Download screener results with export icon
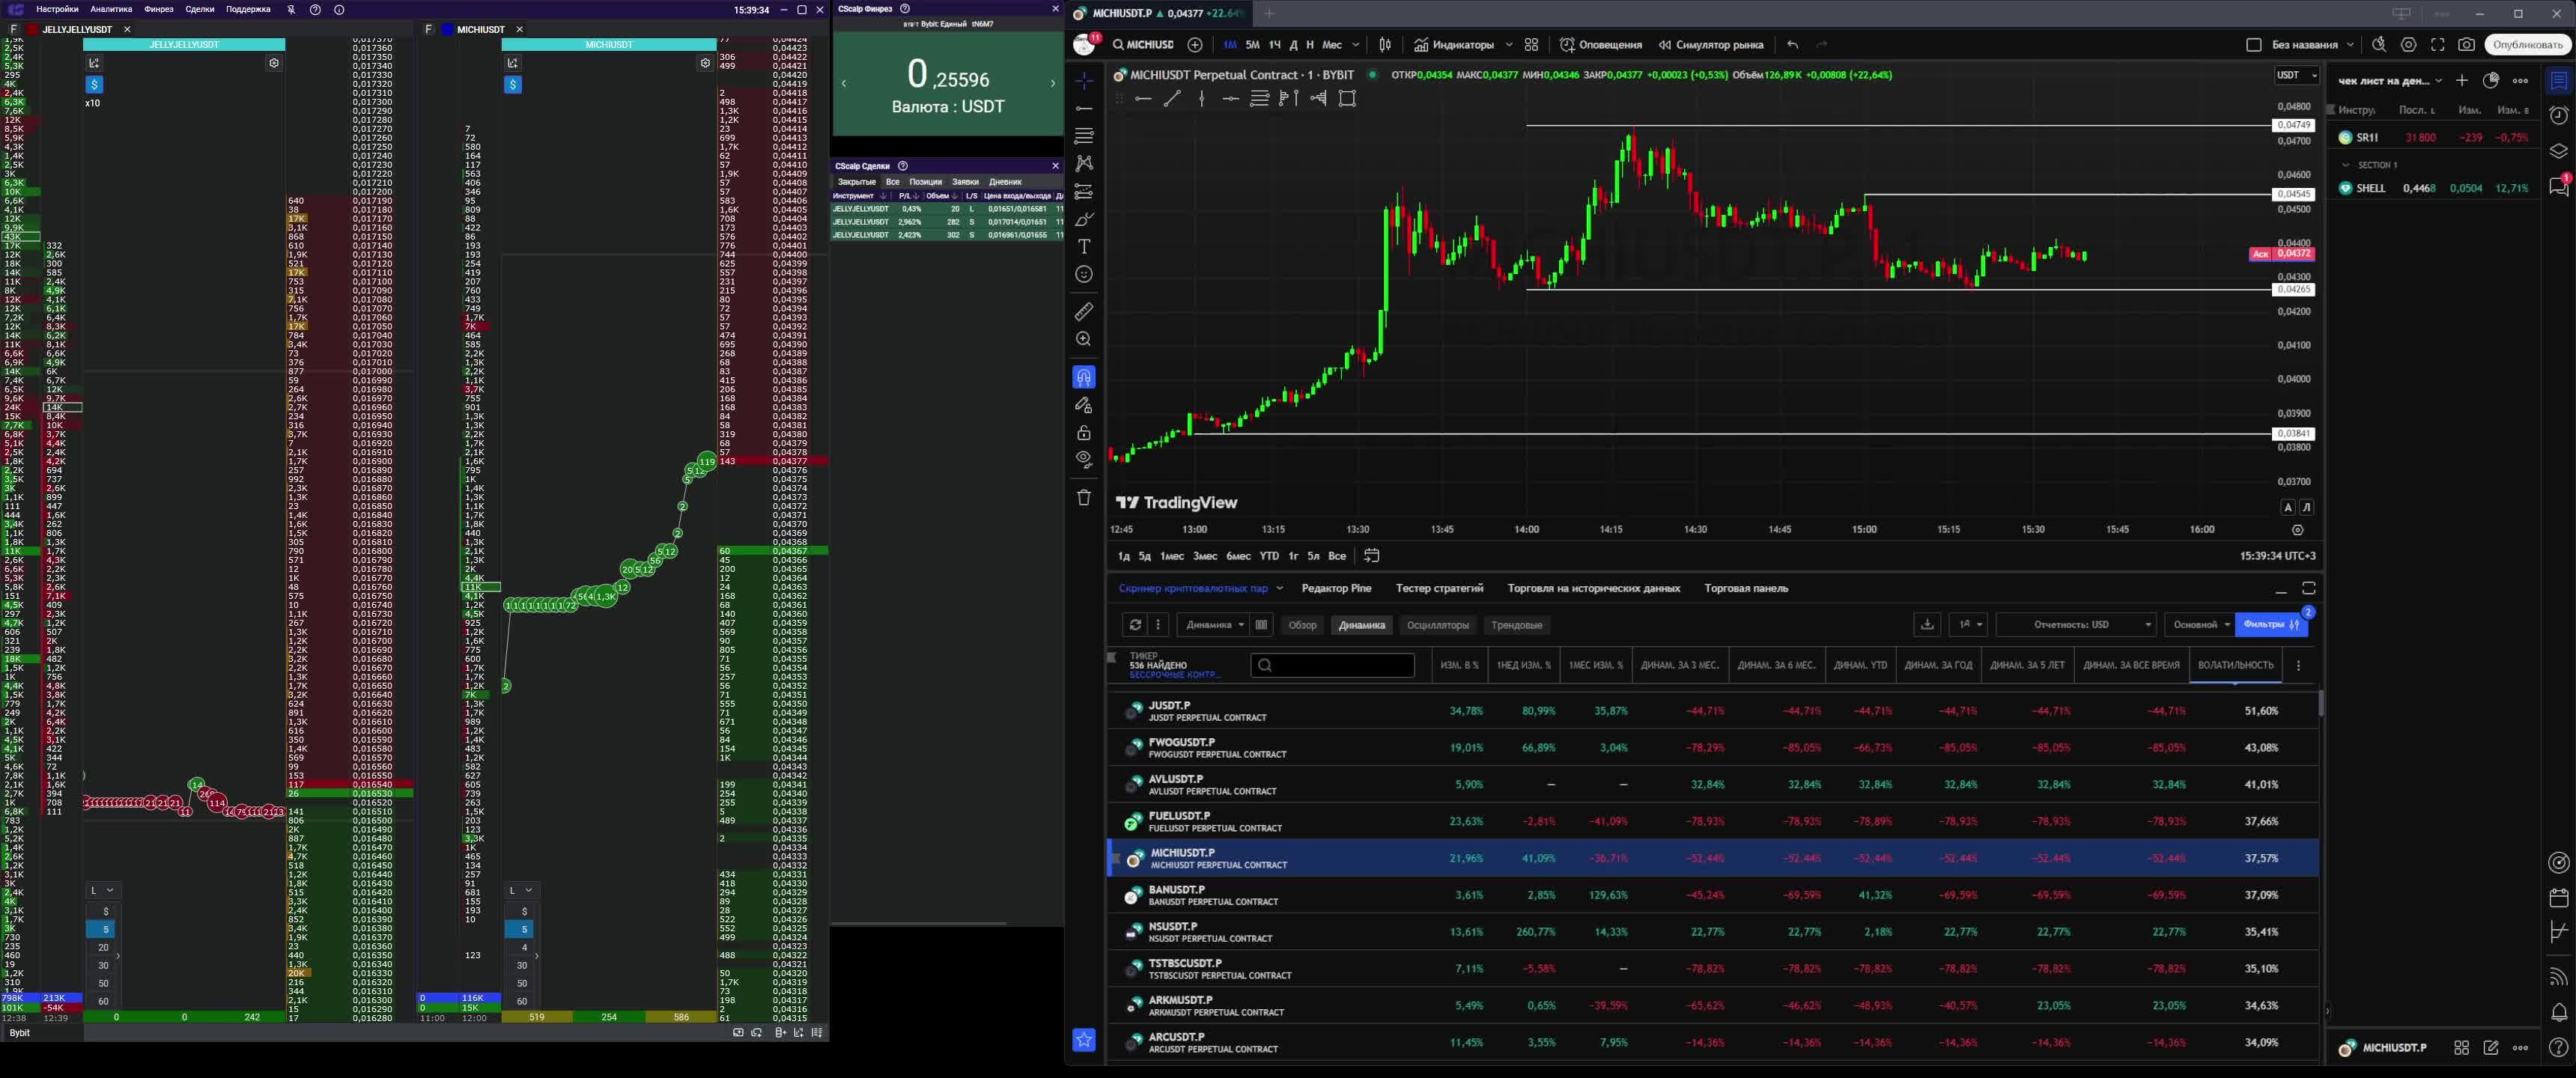 click(x=1927, y=625)
